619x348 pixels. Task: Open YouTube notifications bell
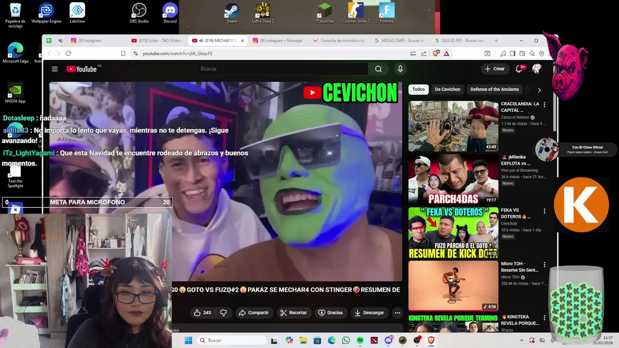(x=519, y=69)
